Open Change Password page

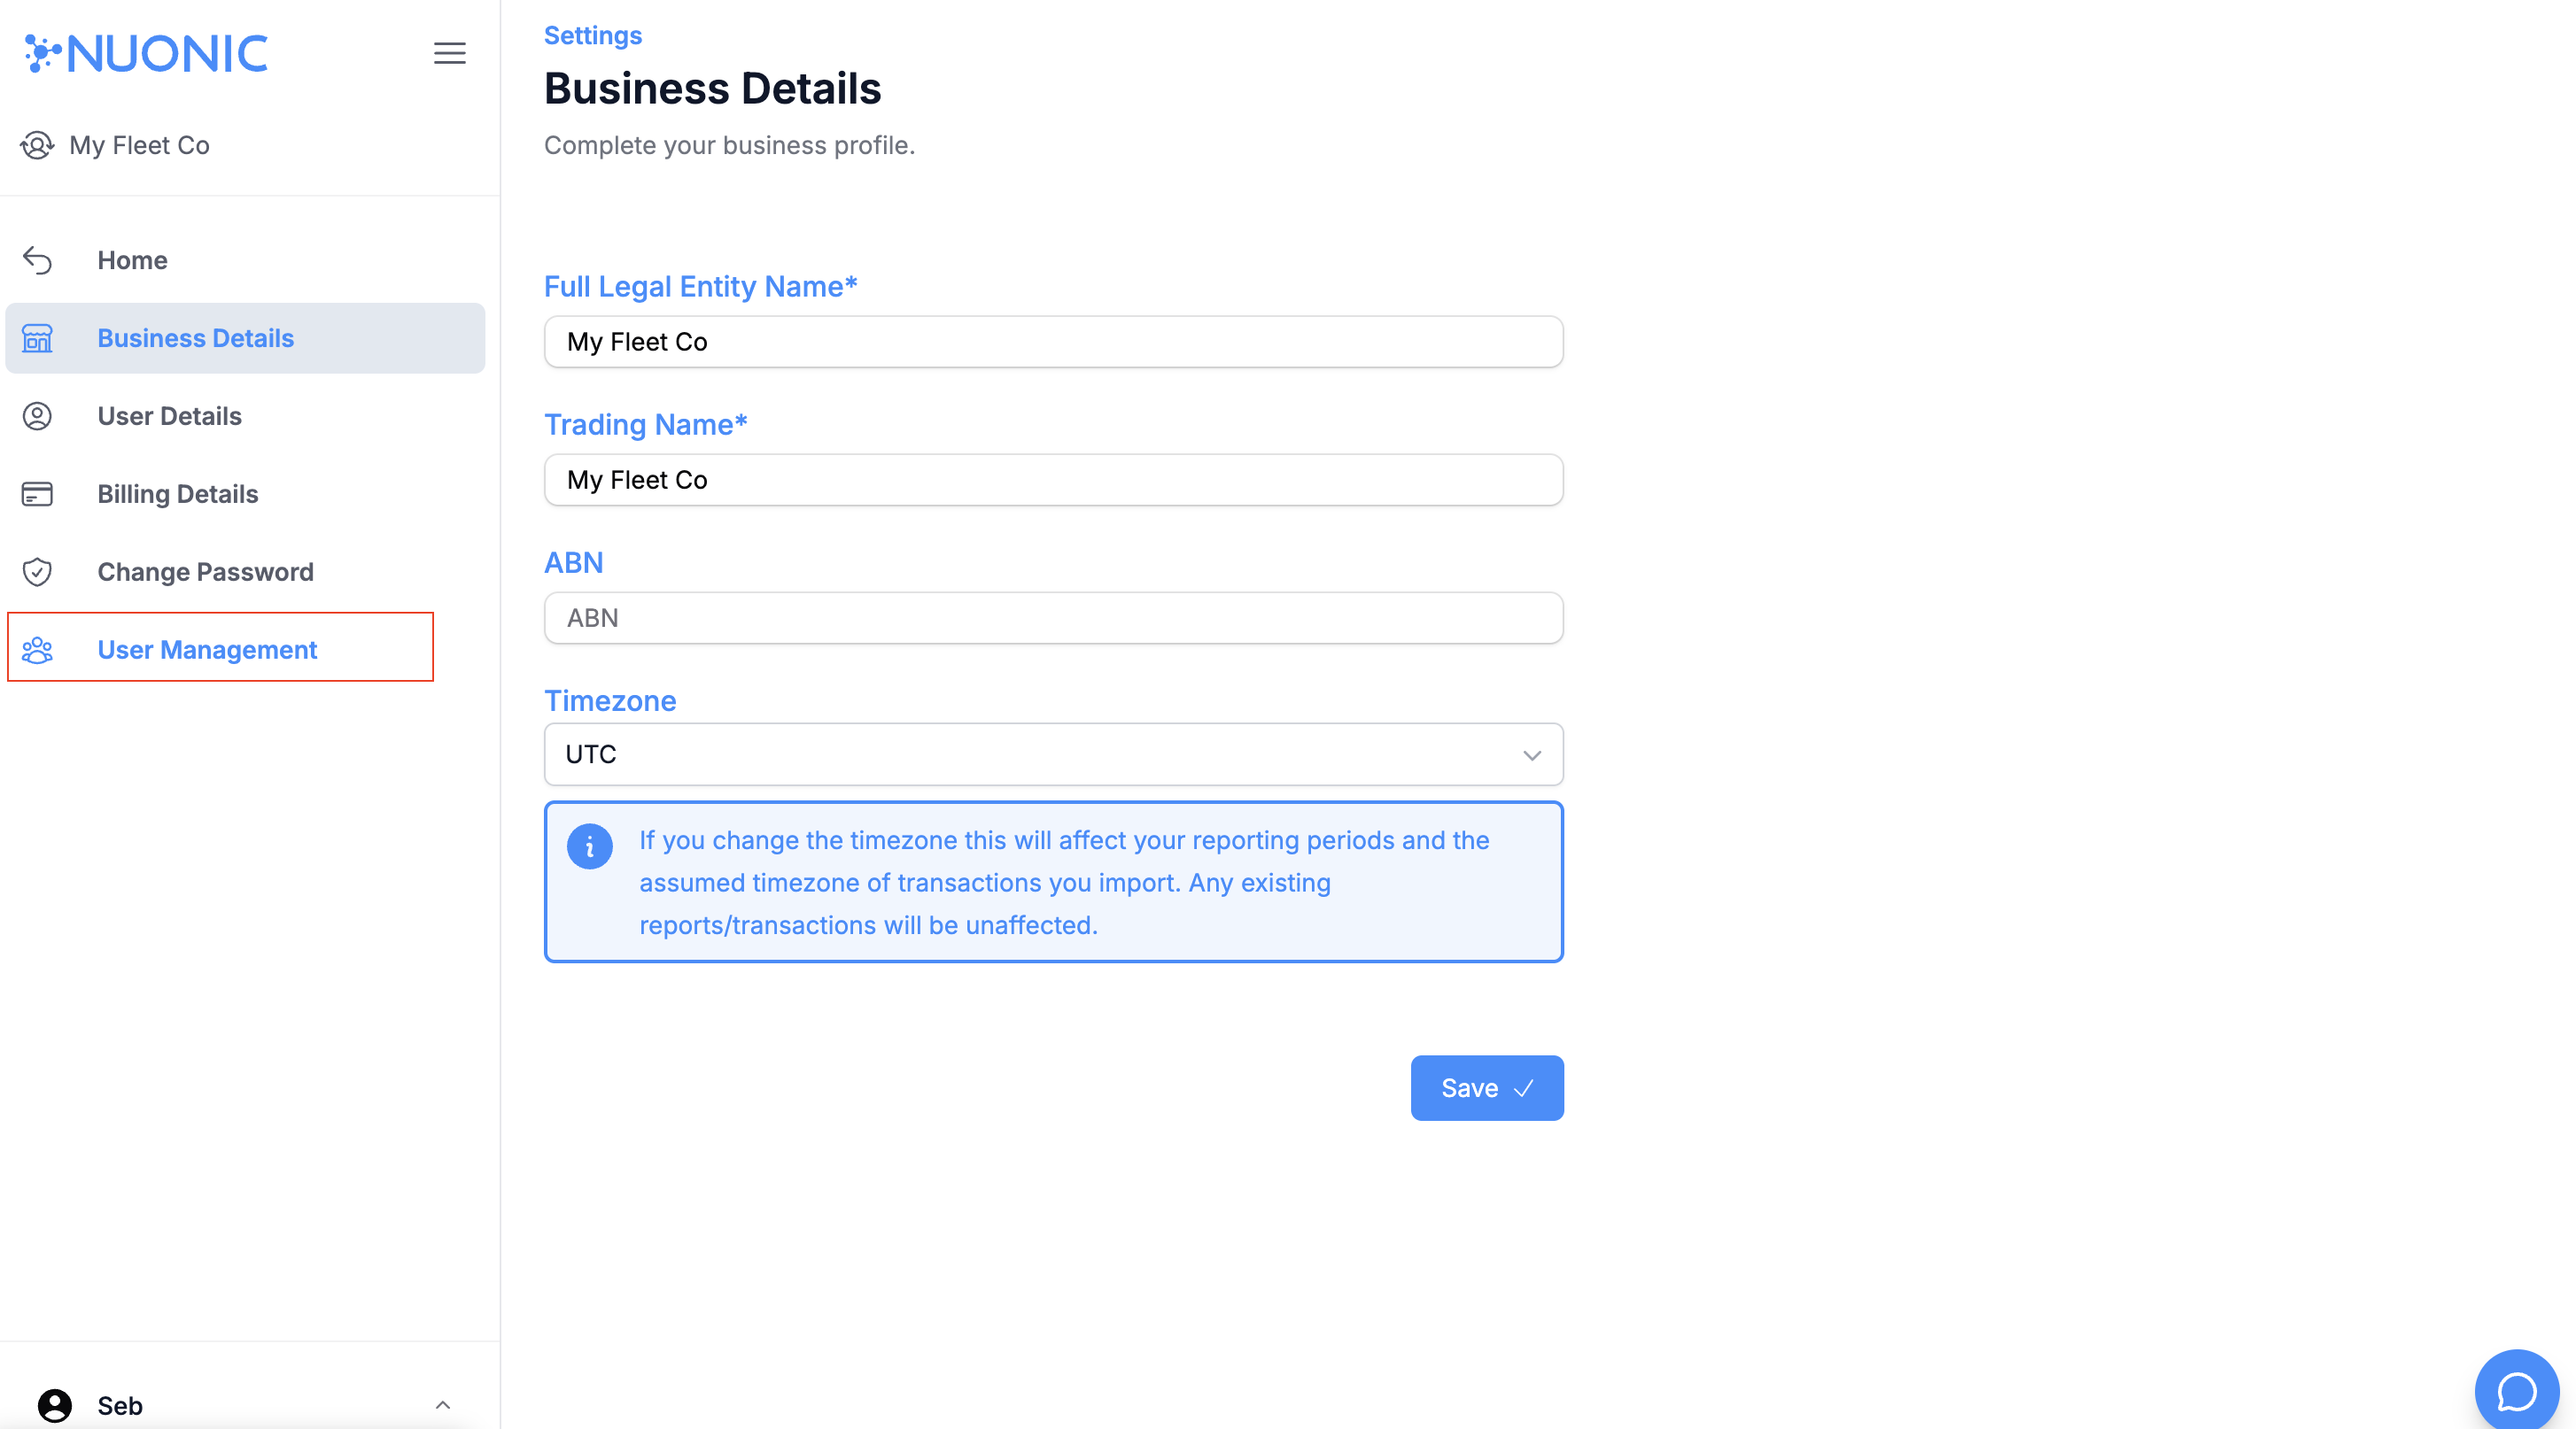coord(245,572)
